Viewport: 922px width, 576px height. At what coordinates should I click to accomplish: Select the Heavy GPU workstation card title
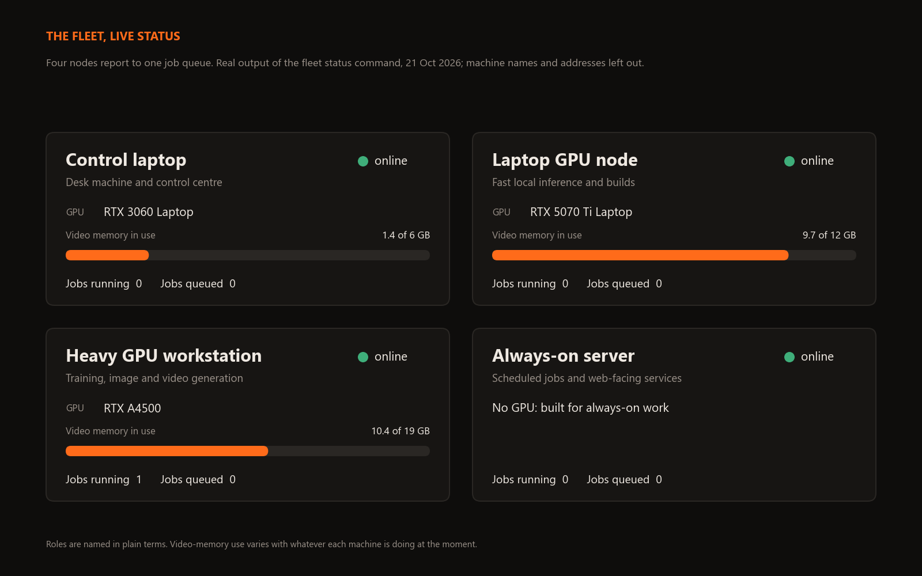(x=164, y=356)
